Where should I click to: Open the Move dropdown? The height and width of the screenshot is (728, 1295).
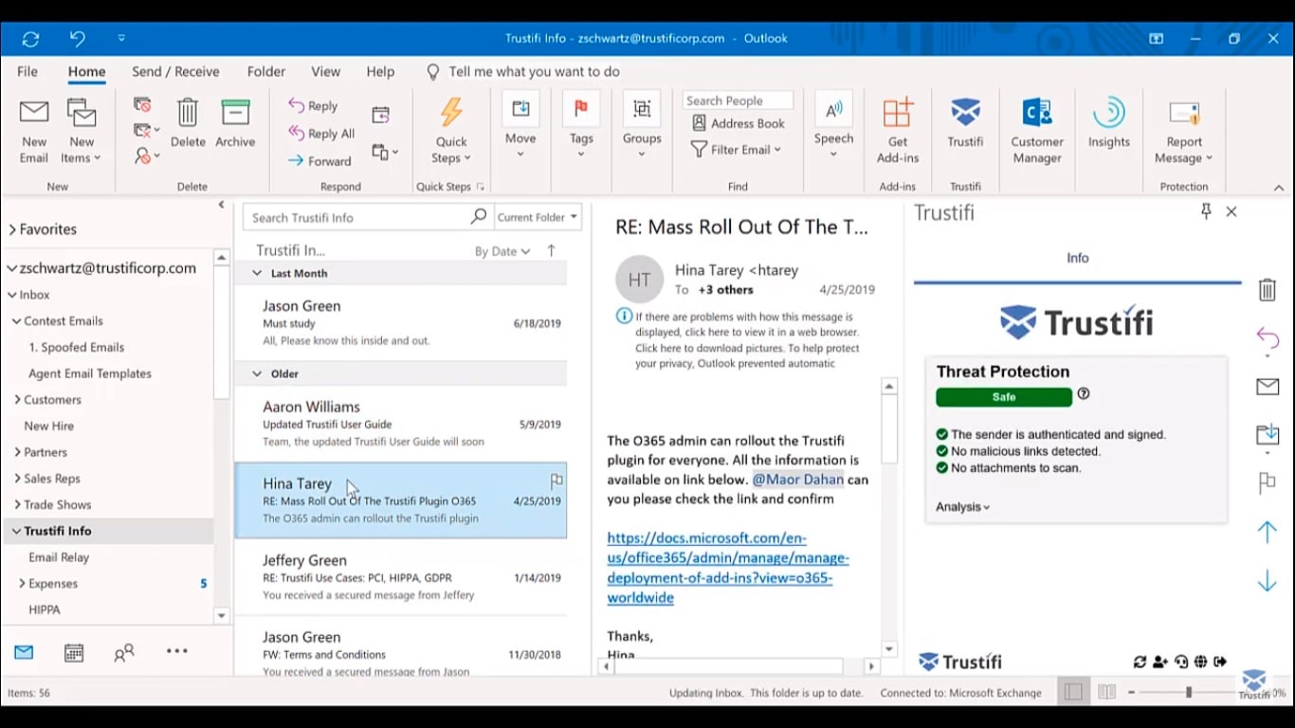point(520,125)
